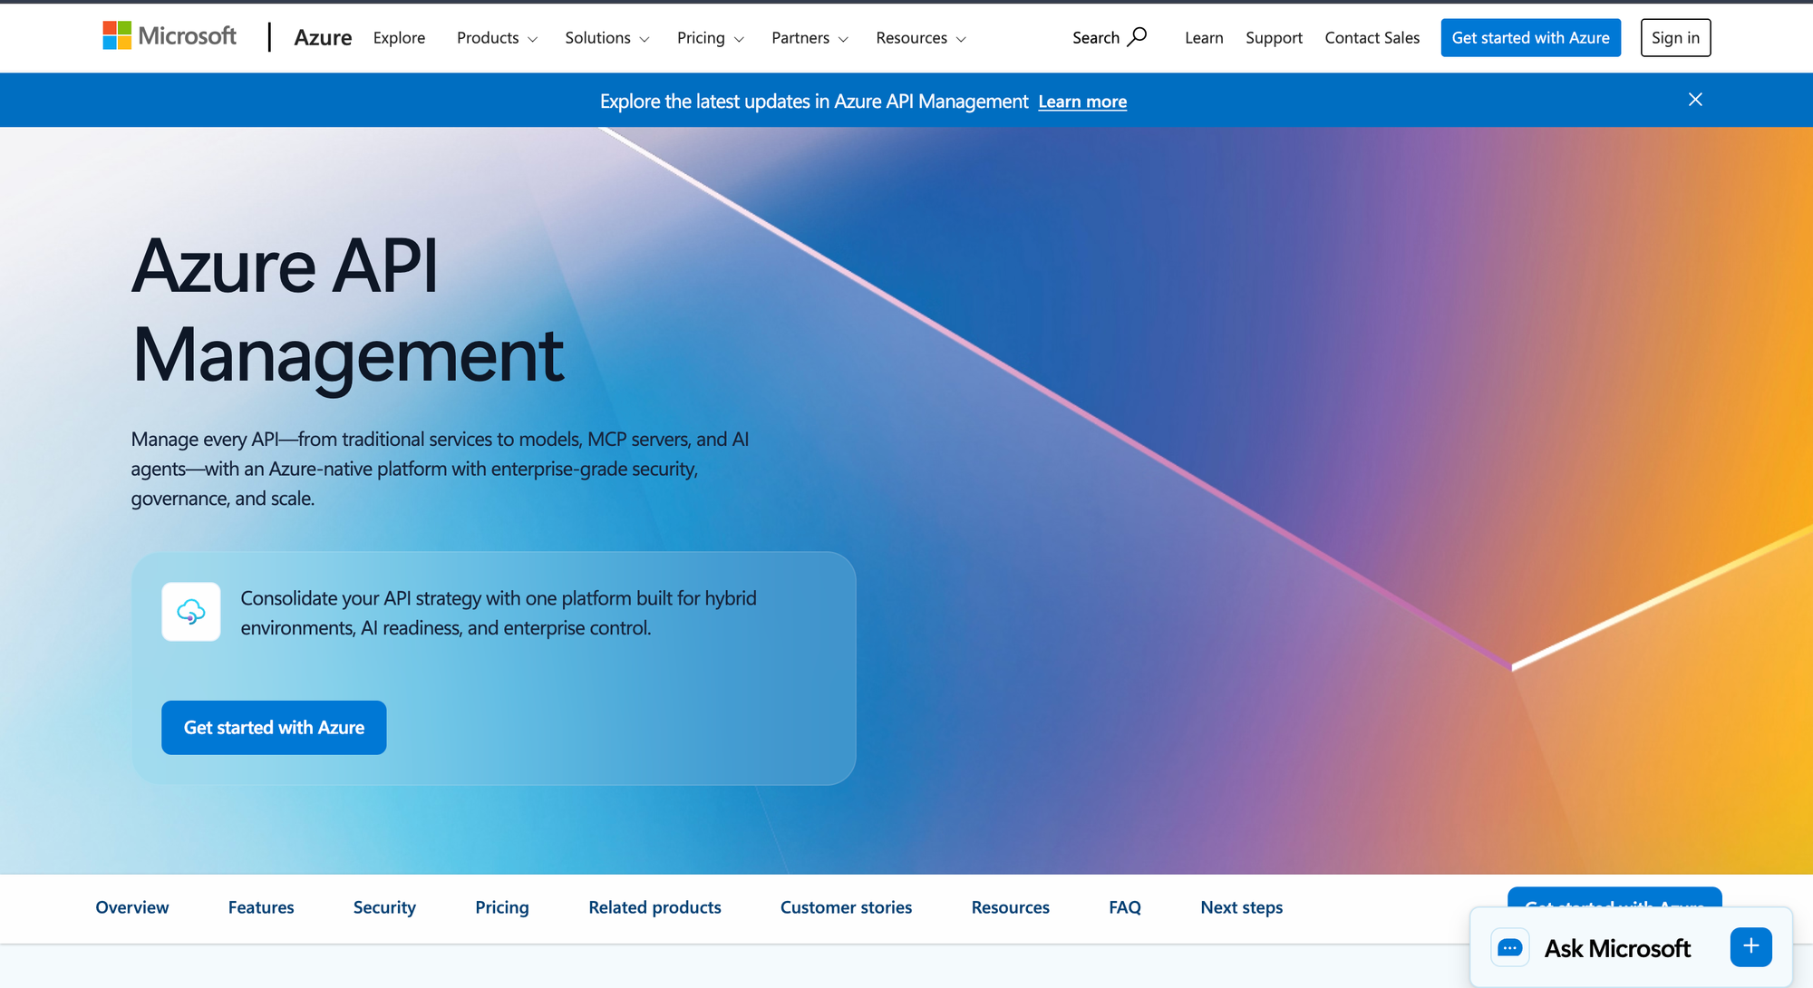Open the Customer stories section tab
This screenshot has width=1813, height=988.
(x=846, y=907)
